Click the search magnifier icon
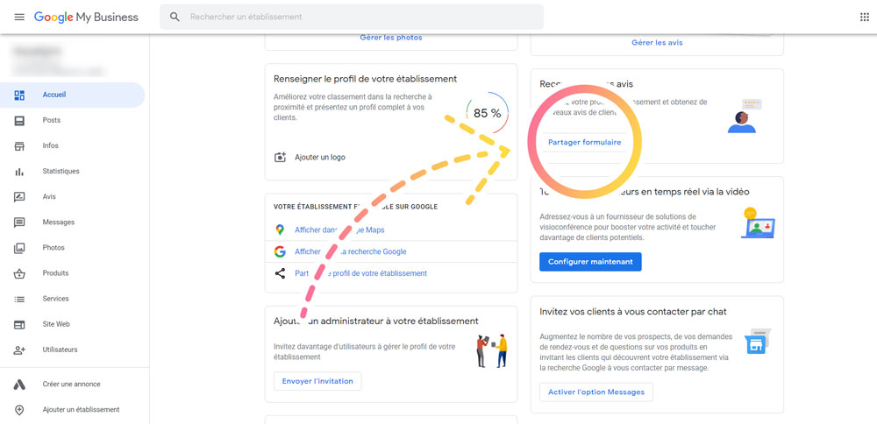 tap(175, 17)
